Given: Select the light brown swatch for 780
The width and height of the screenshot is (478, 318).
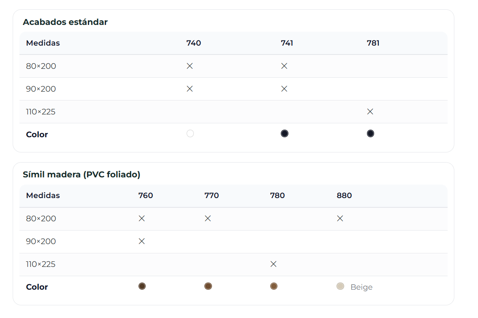Looking at the screenshot, I should [x=274, y=286].
